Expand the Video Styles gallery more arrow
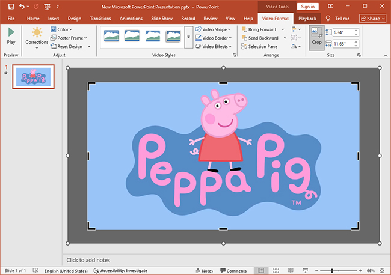Viewport: 391px width, 275px height. (x=188, y=37)
